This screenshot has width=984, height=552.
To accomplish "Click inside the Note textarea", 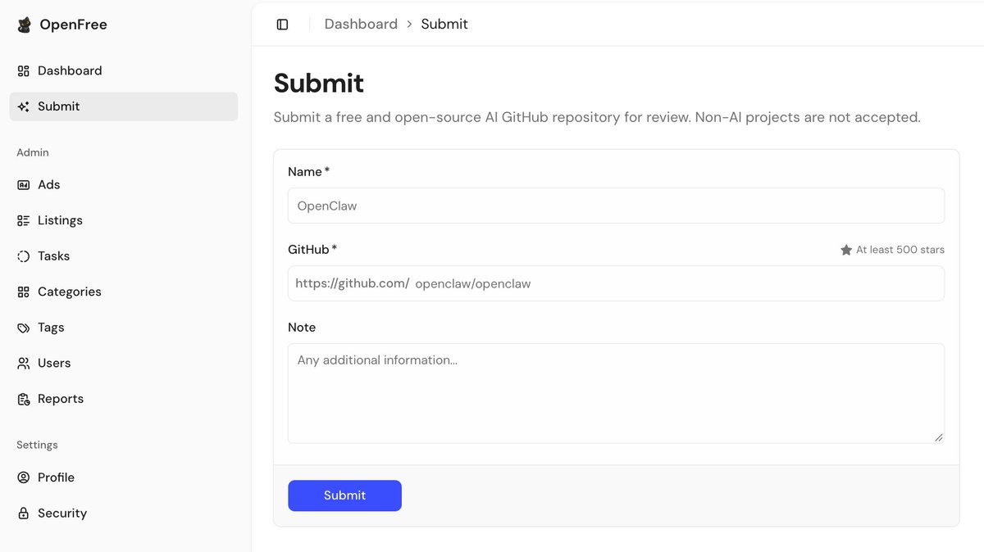I will pos(616,393).
